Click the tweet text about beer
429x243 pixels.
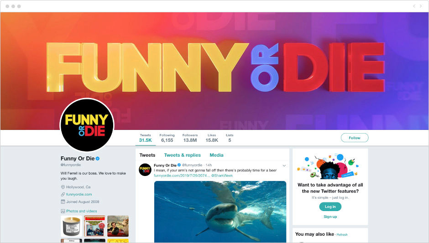tap(215, 171)
